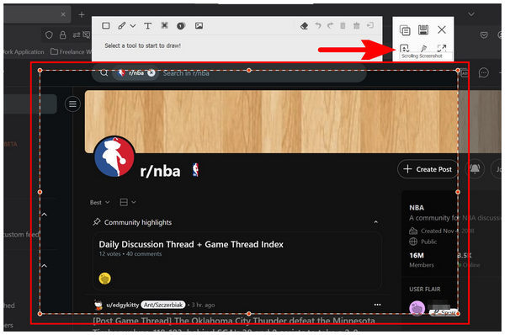Click the blocked camera permission icon
The image size is (505, 335).
pos(87,35)
